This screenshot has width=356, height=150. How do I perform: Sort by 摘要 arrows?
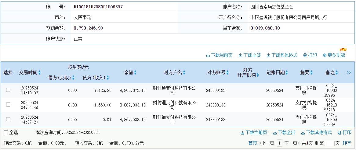tap(311, 73)
